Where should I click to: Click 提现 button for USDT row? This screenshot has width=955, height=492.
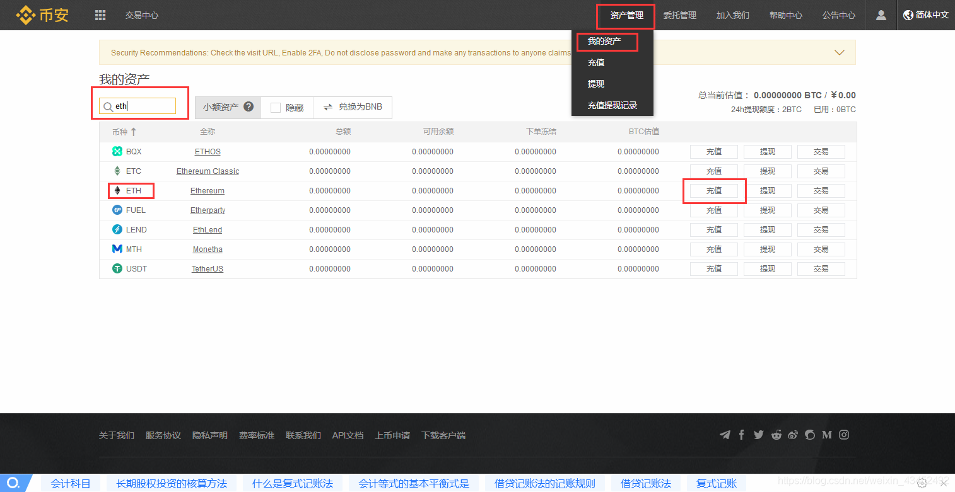[x=768, y=268]
